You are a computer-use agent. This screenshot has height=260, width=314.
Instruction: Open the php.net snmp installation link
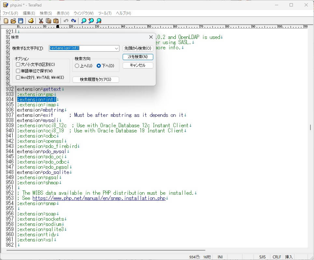point(99,198)
